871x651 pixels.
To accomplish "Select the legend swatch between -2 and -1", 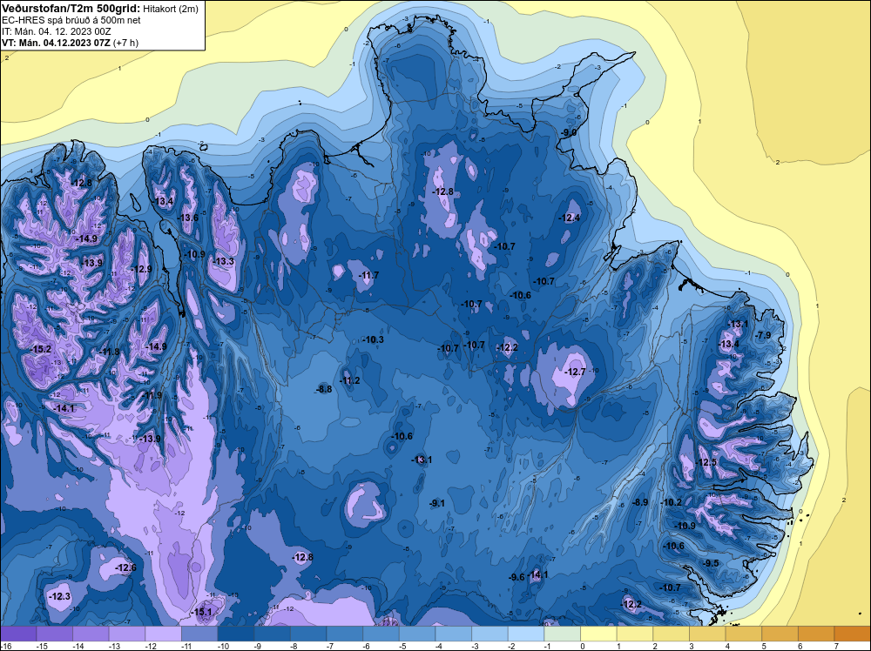I will (x=525, y=634).
